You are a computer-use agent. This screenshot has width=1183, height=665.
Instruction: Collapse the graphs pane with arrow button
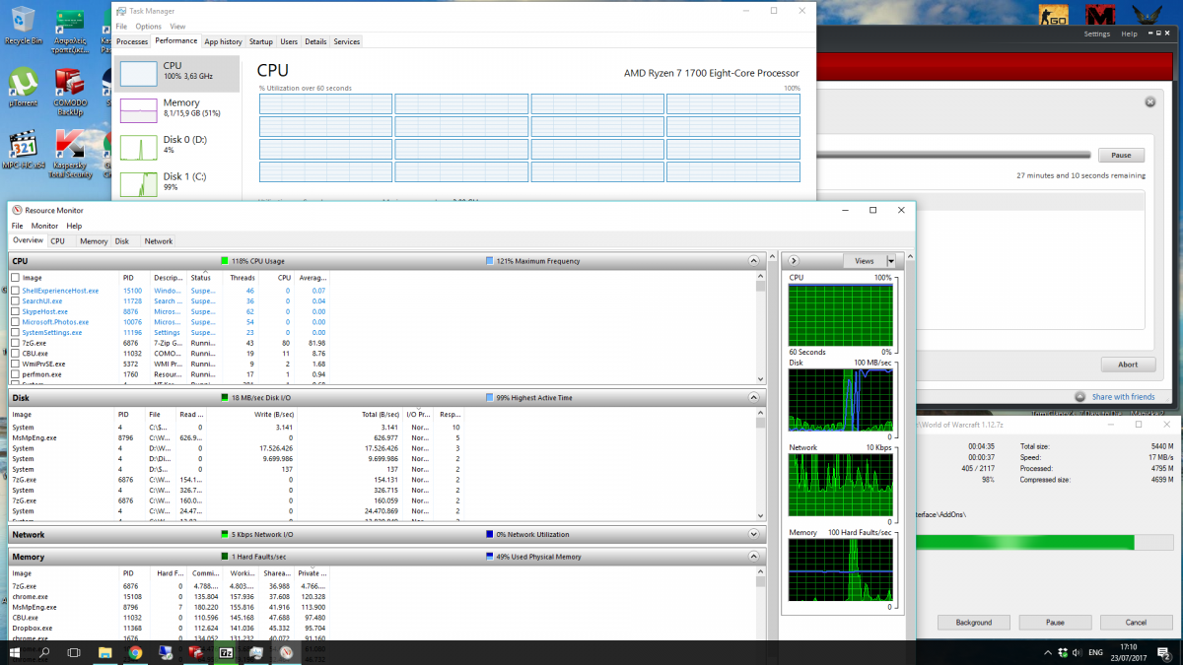pos(793,261)
